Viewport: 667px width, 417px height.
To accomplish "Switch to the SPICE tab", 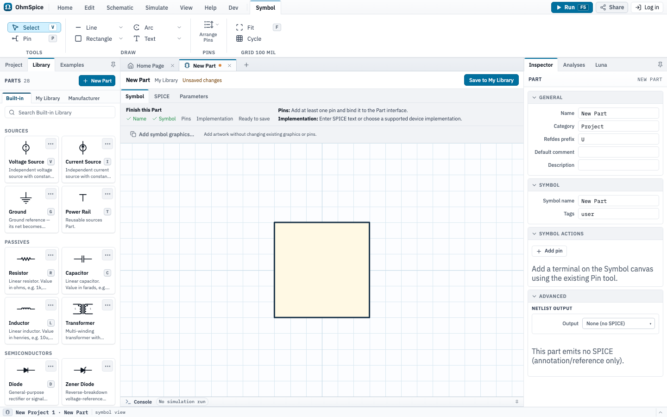I will (162, 97).
